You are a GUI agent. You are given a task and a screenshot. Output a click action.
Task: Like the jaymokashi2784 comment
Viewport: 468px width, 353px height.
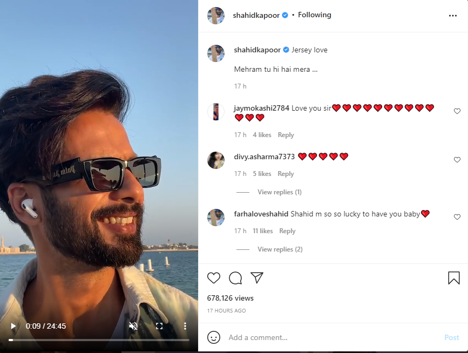457,111
